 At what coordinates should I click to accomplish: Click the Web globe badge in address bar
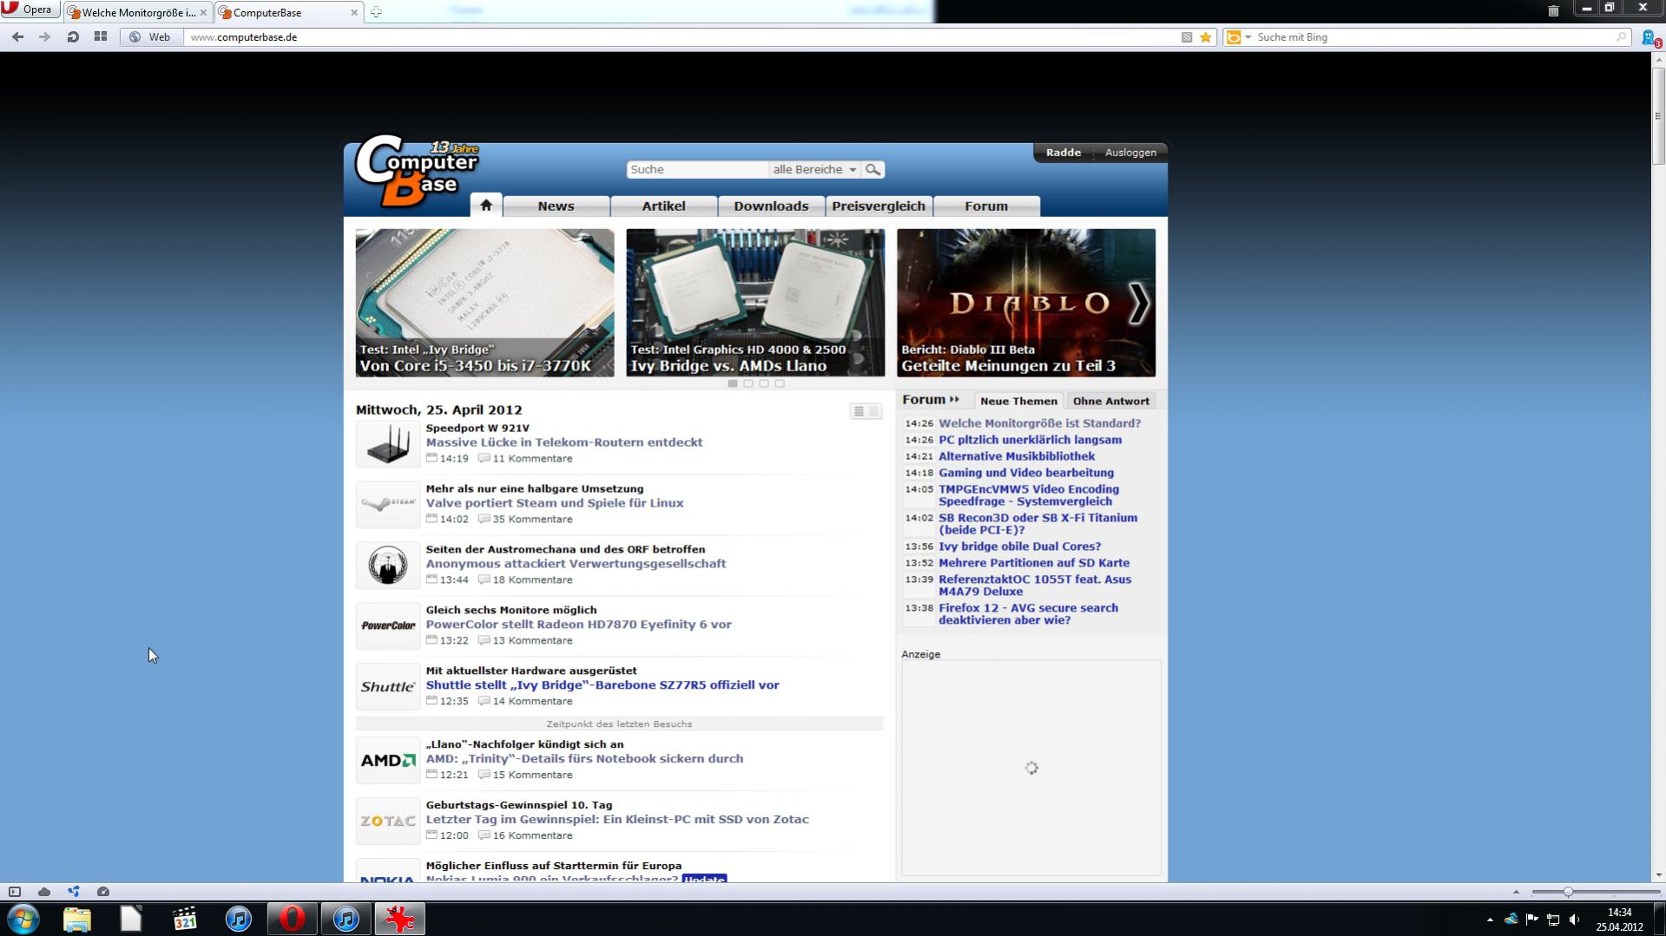[x=150, y=37]
